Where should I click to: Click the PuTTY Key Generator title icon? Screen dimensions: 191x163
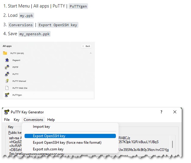coord(7,112)
